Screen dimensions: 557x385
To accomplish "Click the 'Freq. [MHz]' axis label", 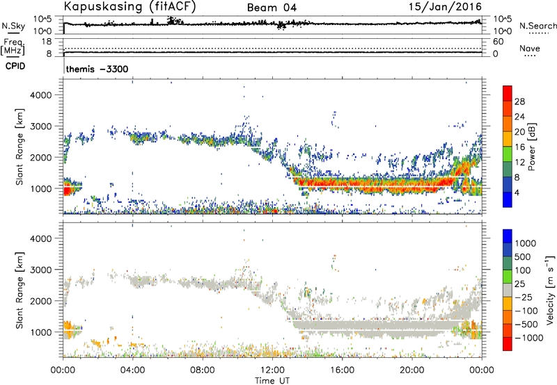I will (x=13, y=47).
